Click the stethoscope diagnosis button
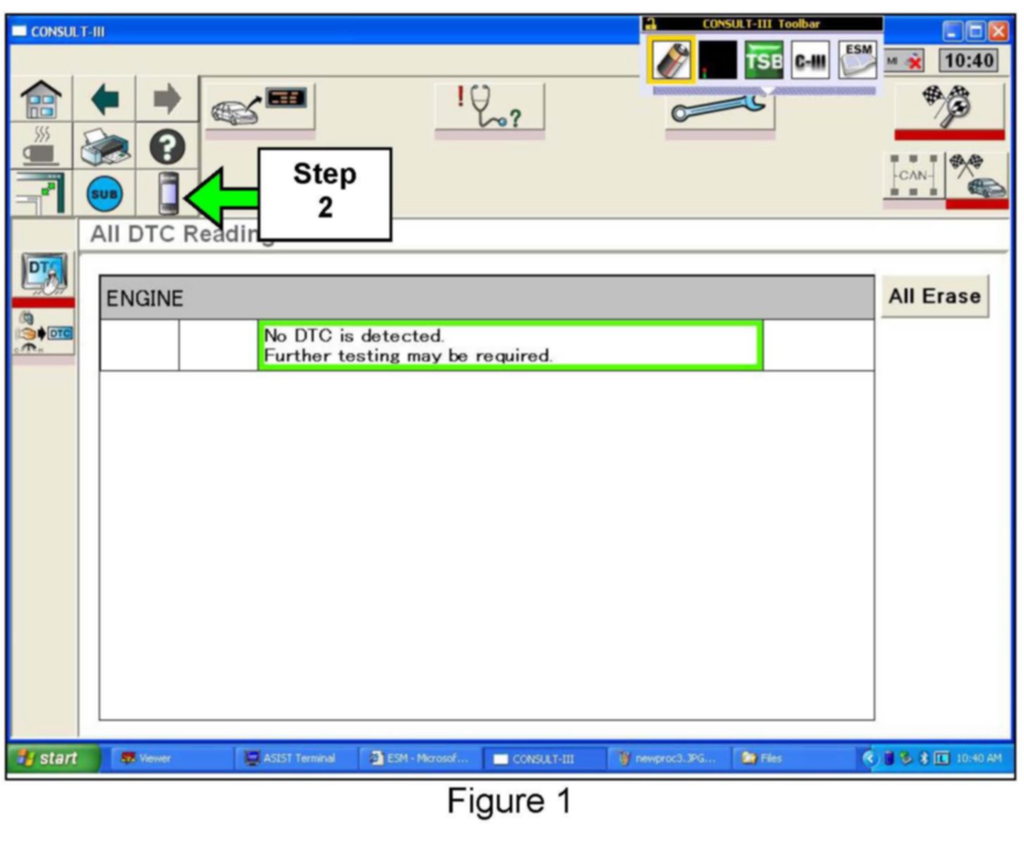The width and height of the screenshot is (1024, 859). [489, 107]
